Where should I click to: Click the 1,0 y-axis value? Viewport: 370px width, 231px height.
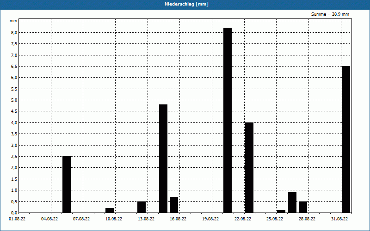point(14,190)
